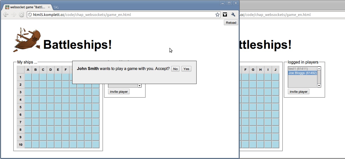
Task: Click the sinking ship logo
Action: 27,40
